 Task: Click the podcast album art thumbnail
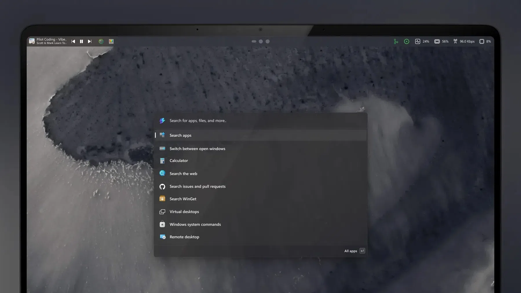[x=32, y=41]
